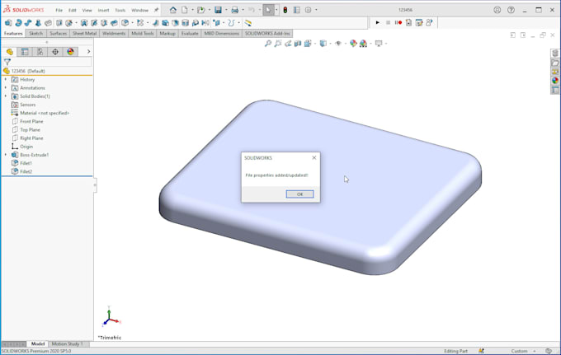Open the Hide/Show Items dropdown arrow

click(x=346, y=44)
